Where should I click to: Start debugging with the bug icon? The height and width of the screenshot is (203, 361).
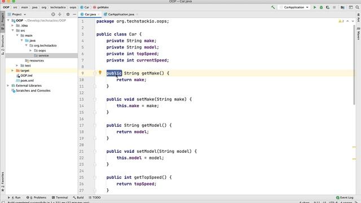coord(321,7)
